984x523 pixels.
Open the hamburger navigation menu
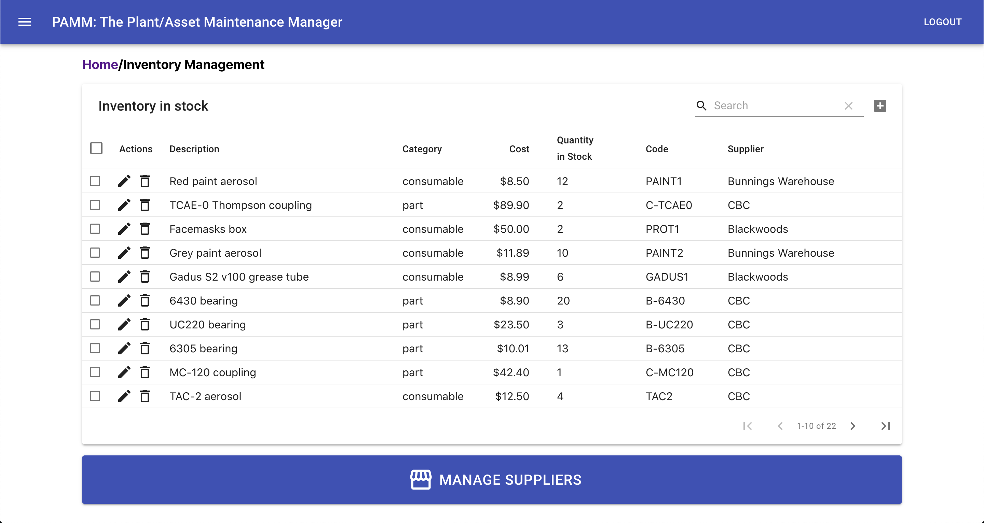coord(25,22)
